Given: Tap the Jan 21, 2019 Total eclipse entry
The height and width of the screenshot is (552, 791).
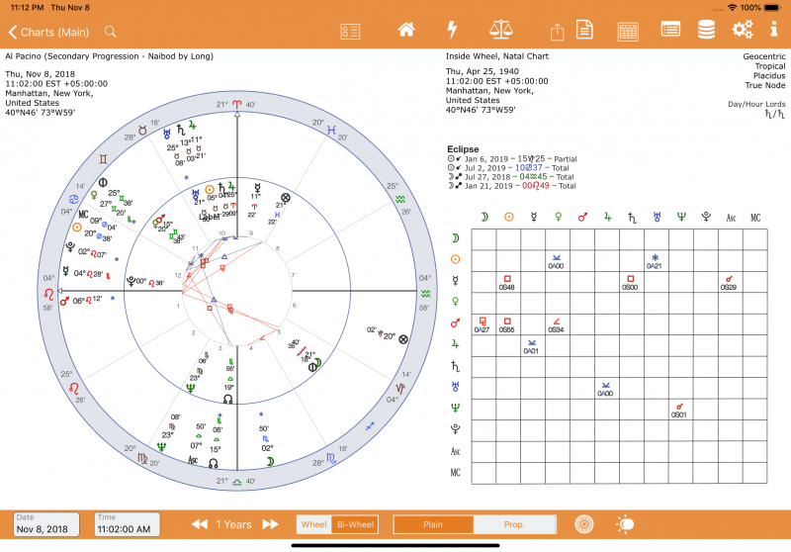Looking at the screenshot, I should click(x=511, y=186).
